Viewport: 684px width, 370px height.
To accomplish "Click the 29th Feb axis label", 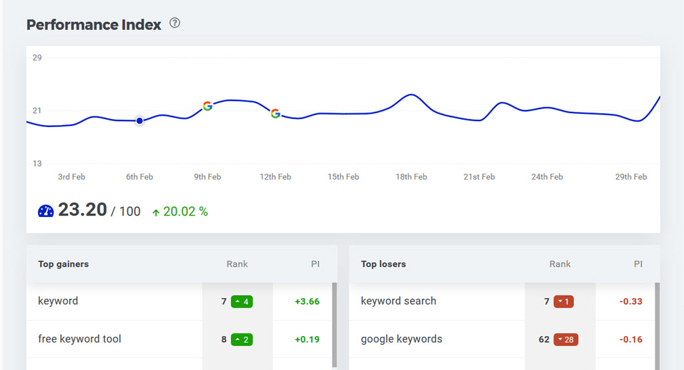I will click(631, 177).
